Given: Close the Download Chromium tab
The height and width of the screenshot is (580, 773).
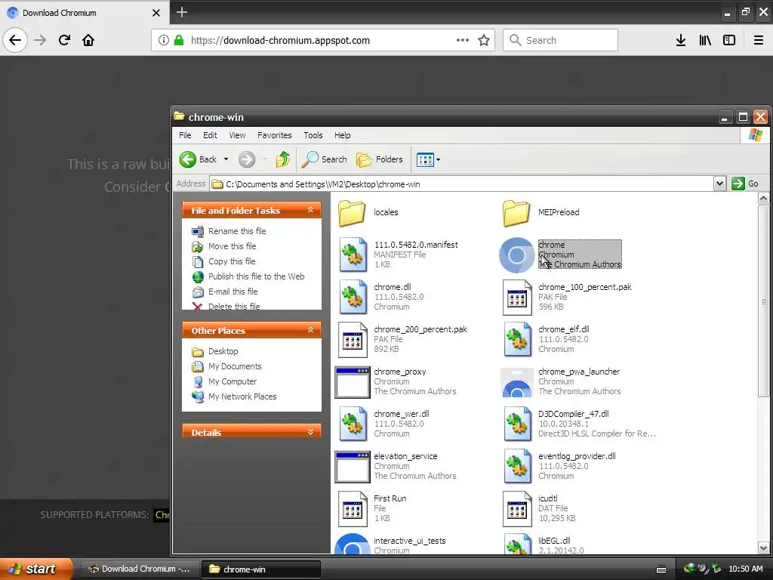Looking at the screenshot, I should click(x=156, y=13).
